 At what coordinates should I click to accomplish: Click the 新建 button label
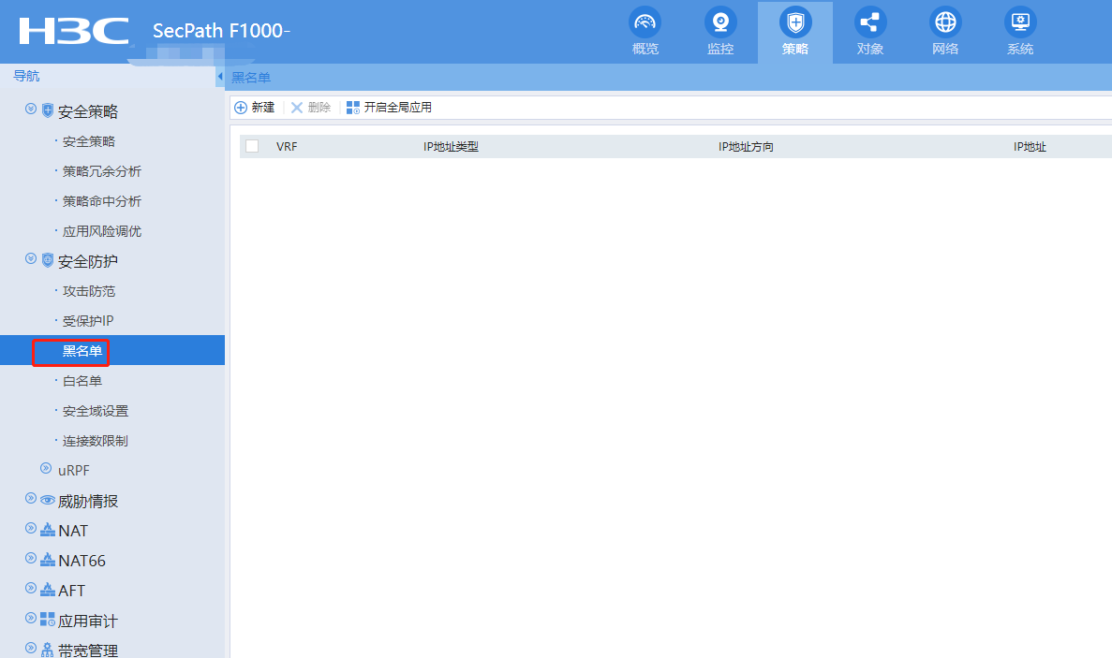(x=263, y=107)
